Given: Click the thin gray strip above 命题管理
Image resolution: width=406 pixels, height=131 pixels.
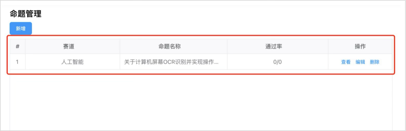Looking at the screenshot, I should pyautogui.click(x=203, y=5).
